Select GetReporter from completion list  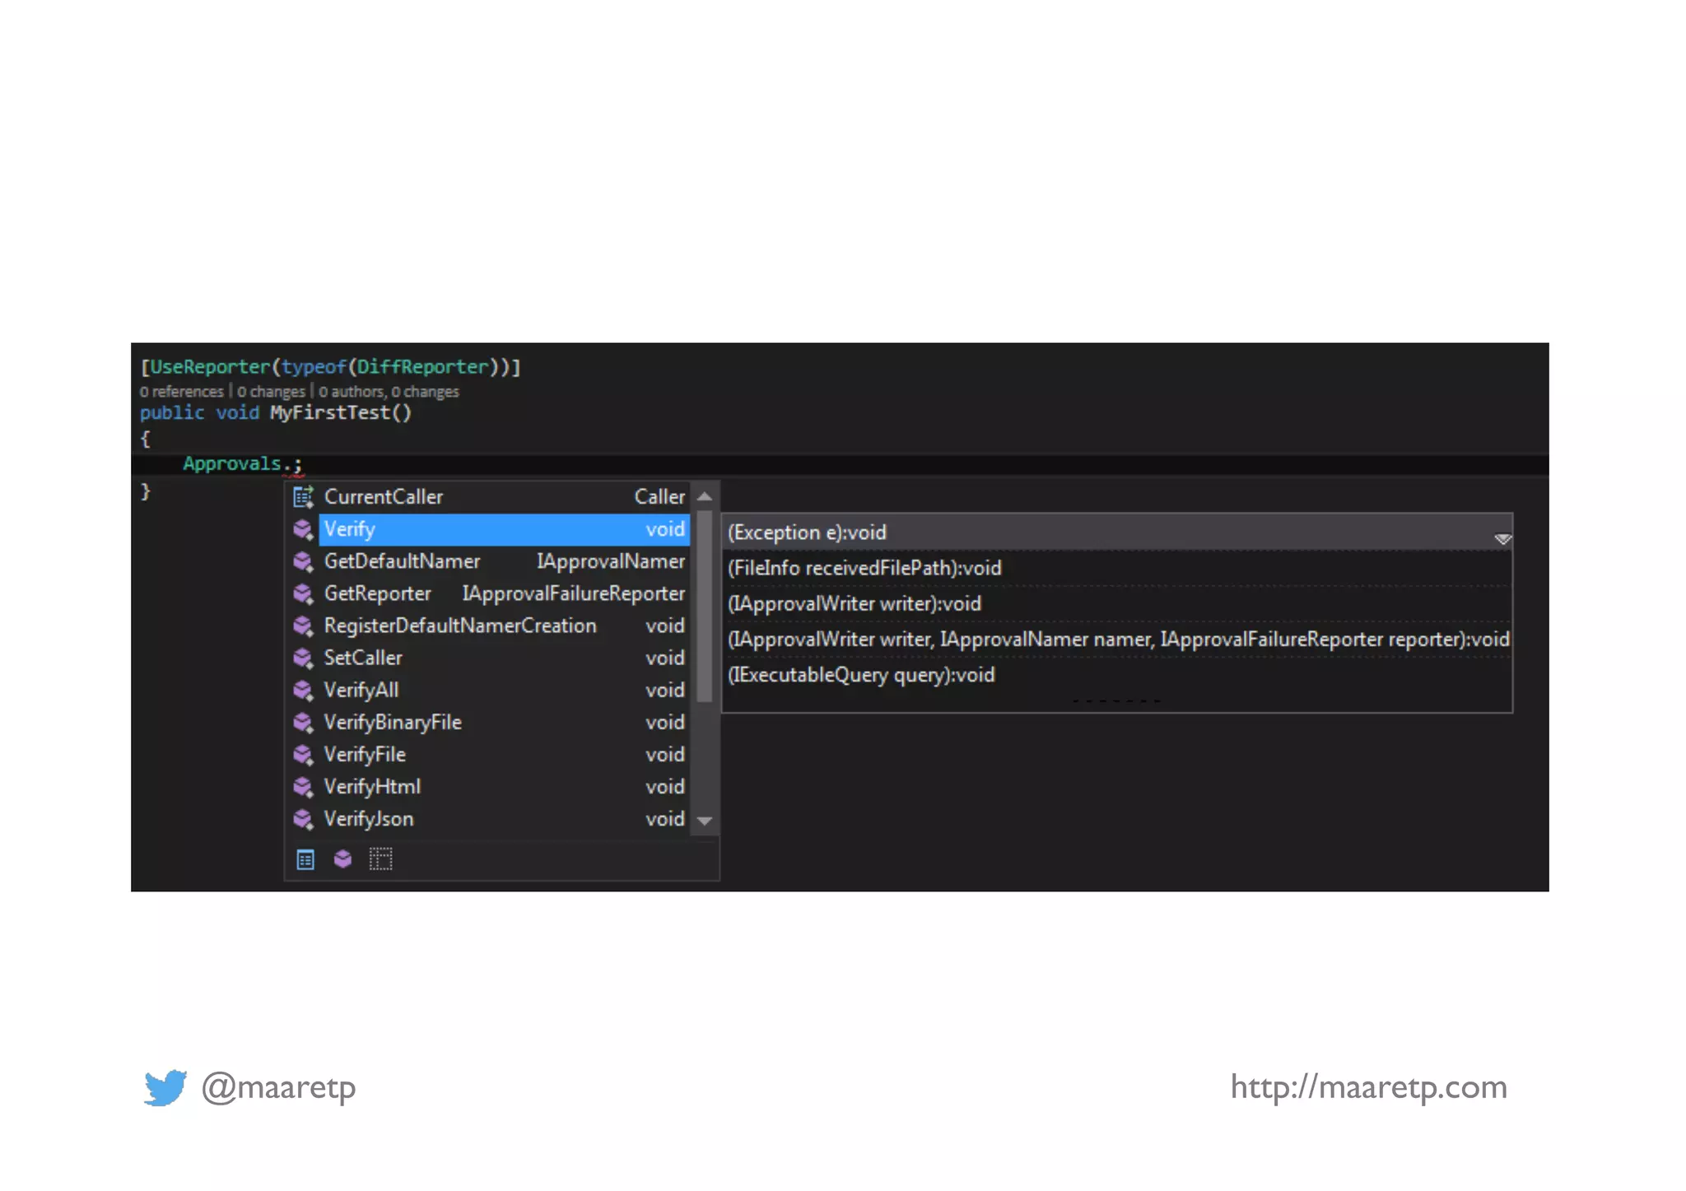[x=377, y=593]
